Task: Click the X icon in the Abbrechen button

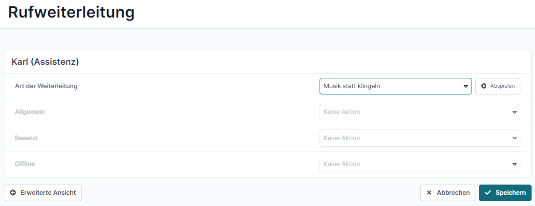Action: point(429,193)
